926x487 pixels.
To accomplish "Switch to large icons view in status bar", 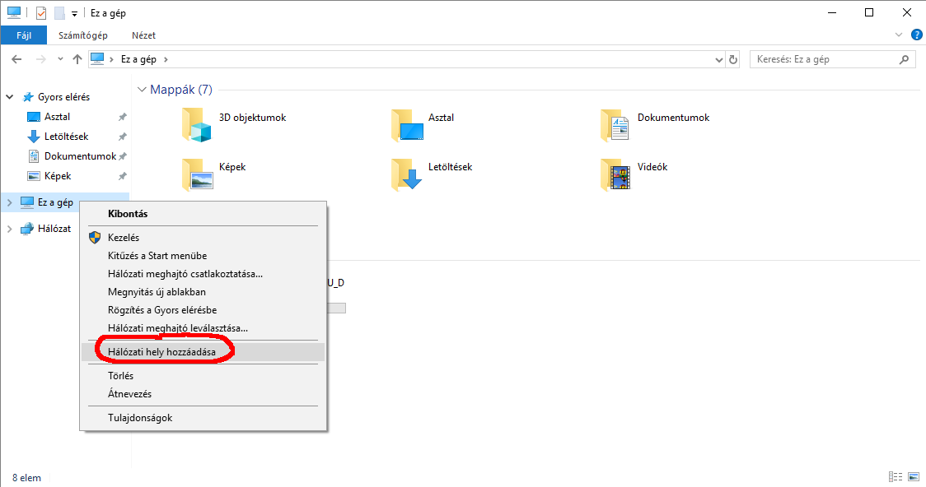I will [914, 477].
